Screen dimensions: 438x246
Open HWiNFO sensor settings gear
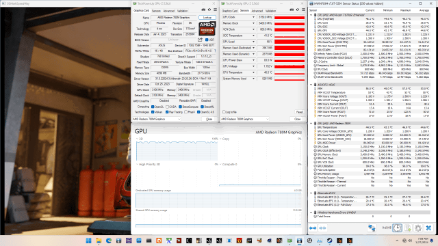coord(418,228)
